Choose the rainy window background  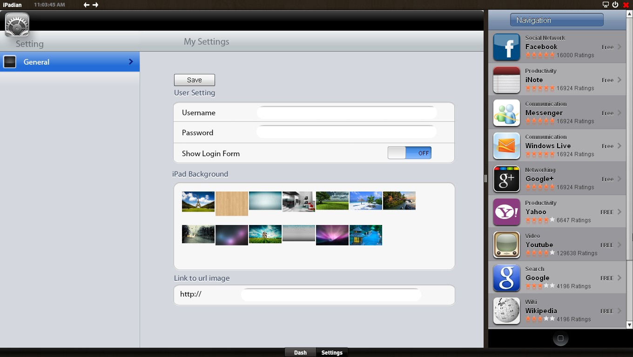(198, 234)
